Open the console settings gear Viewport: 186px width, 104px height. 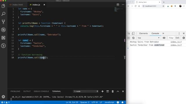point(184,38)
